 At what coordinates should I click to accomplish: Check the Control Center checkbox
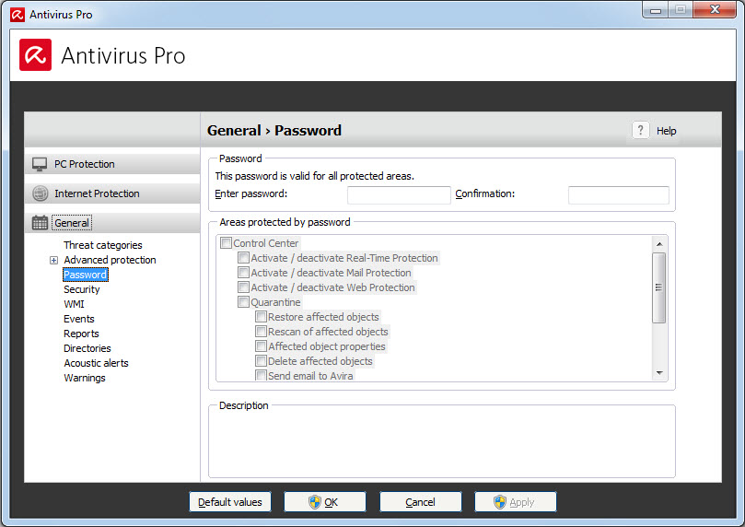[x=226, y=243]
